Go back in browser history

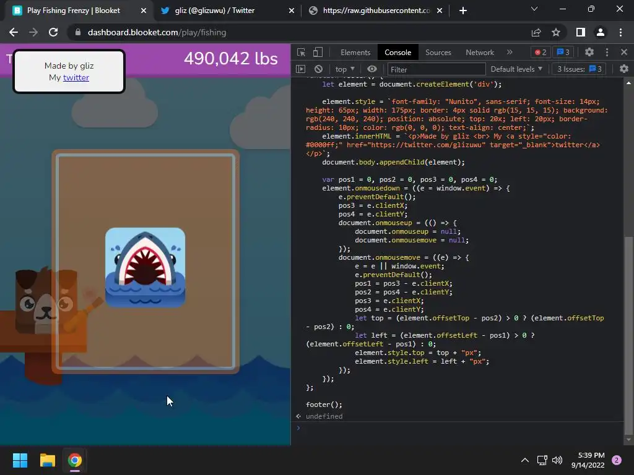pyautogui.click(x=14, y=32)
